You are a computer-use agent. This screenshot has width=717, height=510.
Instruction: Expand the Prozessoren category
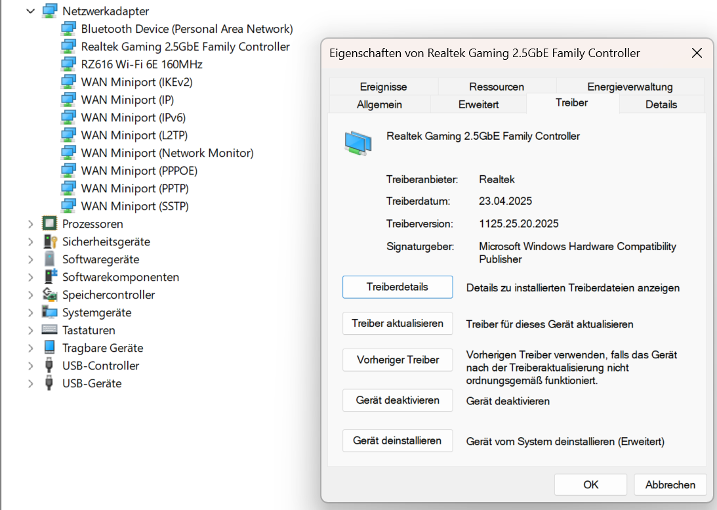click(x=31, y=224)
